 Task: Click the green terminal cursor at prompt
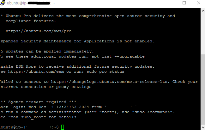click(x=63, y=127)
